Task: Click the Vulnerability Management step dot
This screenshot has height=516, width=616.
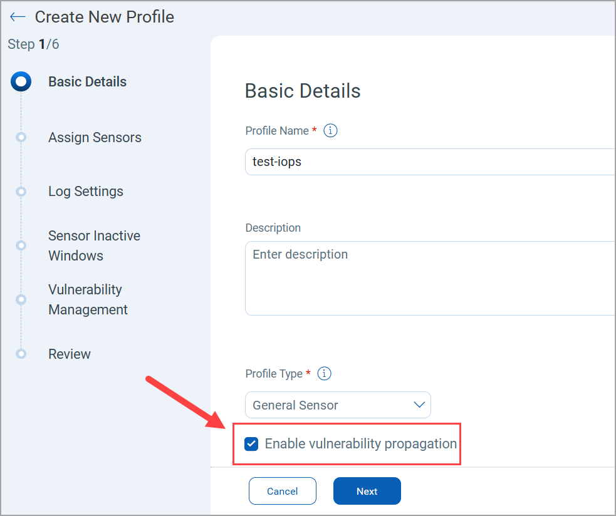Action: coord(21,299)
